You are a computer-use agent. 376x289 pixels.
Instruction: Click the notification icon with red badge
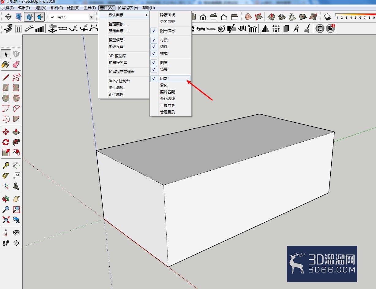tap(330, 29)
